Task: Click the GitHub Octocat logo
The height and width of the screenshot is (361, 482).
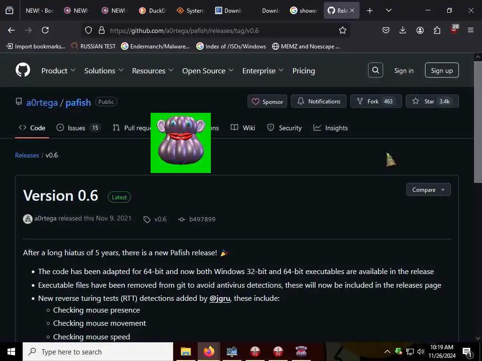Action: [23, 70]
